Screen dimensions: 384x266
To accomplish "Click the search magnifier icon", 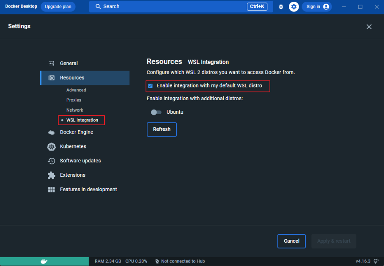I will [98, 7].
